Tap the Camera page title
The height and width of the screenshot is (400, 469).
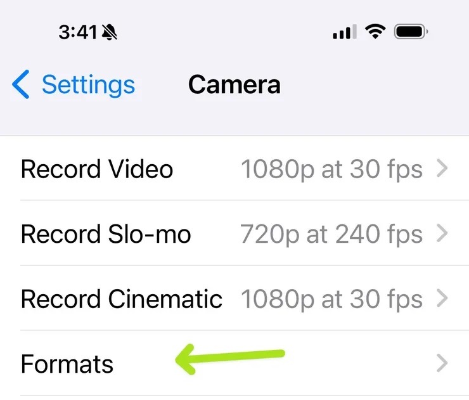(x=234, y=85)
